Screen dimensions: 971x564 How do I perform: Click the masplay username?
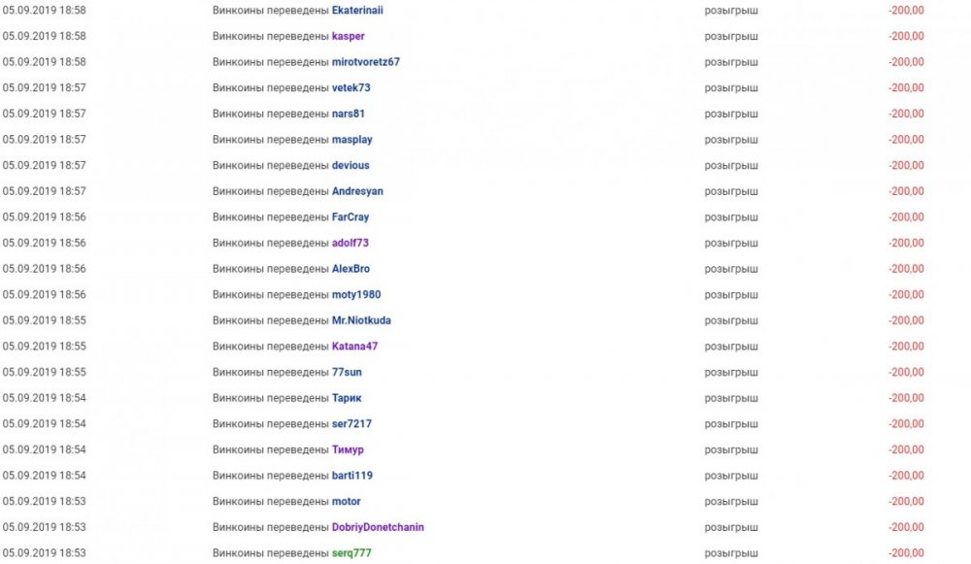click(x=352, y=140)
